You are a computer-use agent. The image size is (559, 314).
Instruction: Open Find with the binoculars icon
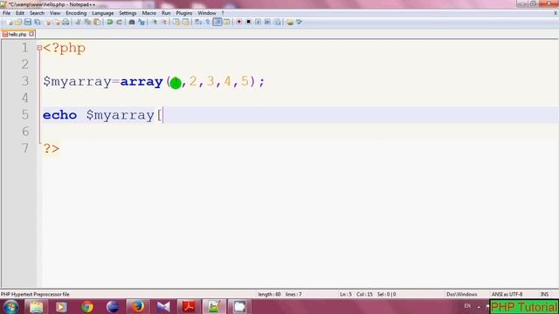(132, 22)
